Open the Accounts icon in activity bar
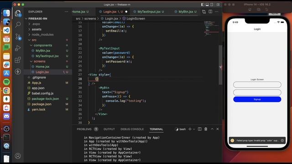Screen dimensions: 292x164 [x=18, y=156]
